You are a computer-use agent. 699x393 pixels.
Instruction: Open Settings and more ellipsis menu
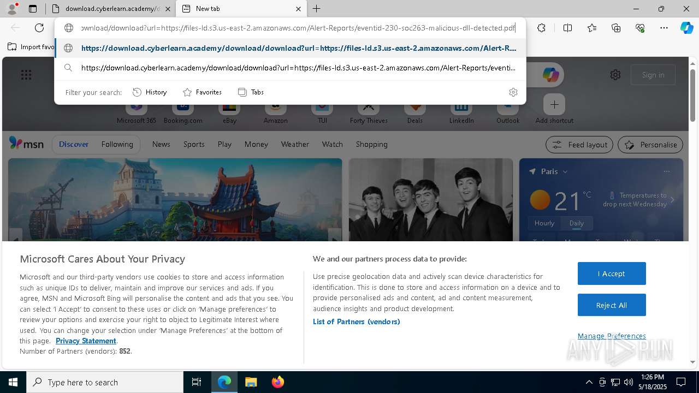click(664, 28)
